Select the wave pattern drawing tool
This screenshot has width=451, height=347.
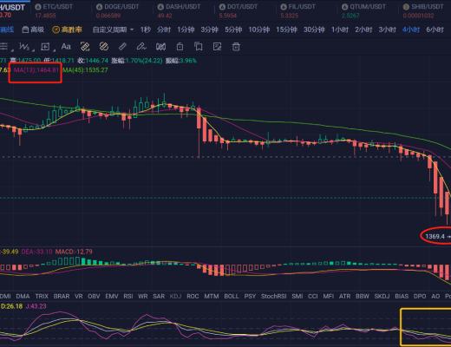24,47
